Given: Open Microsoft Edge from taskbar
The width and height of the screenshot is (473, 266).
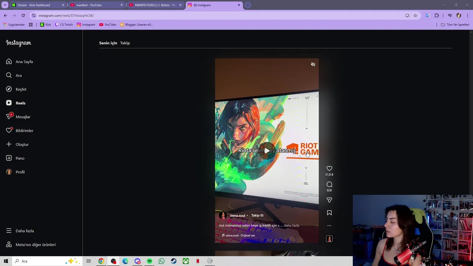Looking at the screenshot, I should (x=125, y=261).
